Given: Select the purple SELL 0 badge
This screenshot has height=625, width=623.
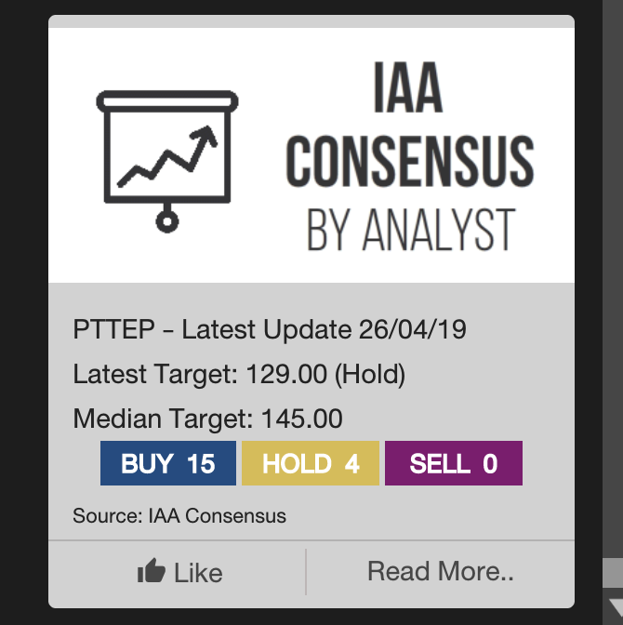Looking at the screenshot, I should [x=454, y=463].
